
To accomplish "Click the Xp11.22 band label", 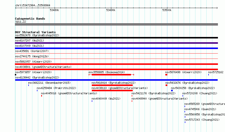I will (20, 22).
